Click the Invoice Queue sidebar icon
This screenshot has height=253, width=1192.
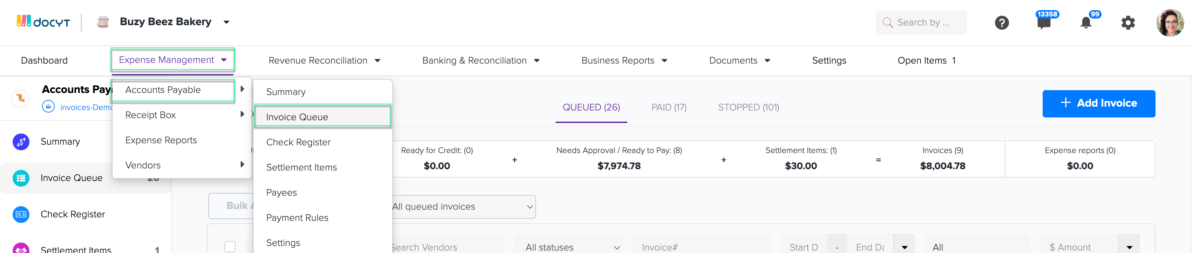click(21, 178)
